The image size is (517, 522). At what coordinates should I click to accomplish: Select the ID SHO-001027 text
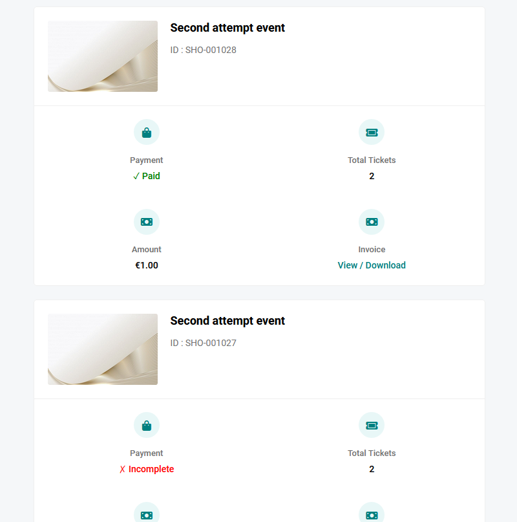click(204, 343)
